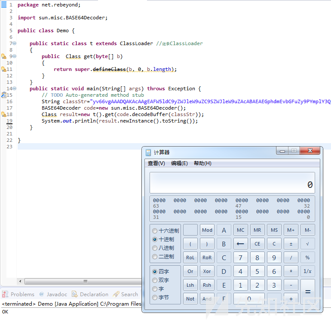Click the RoL rotate left button

tap(190, 258)
